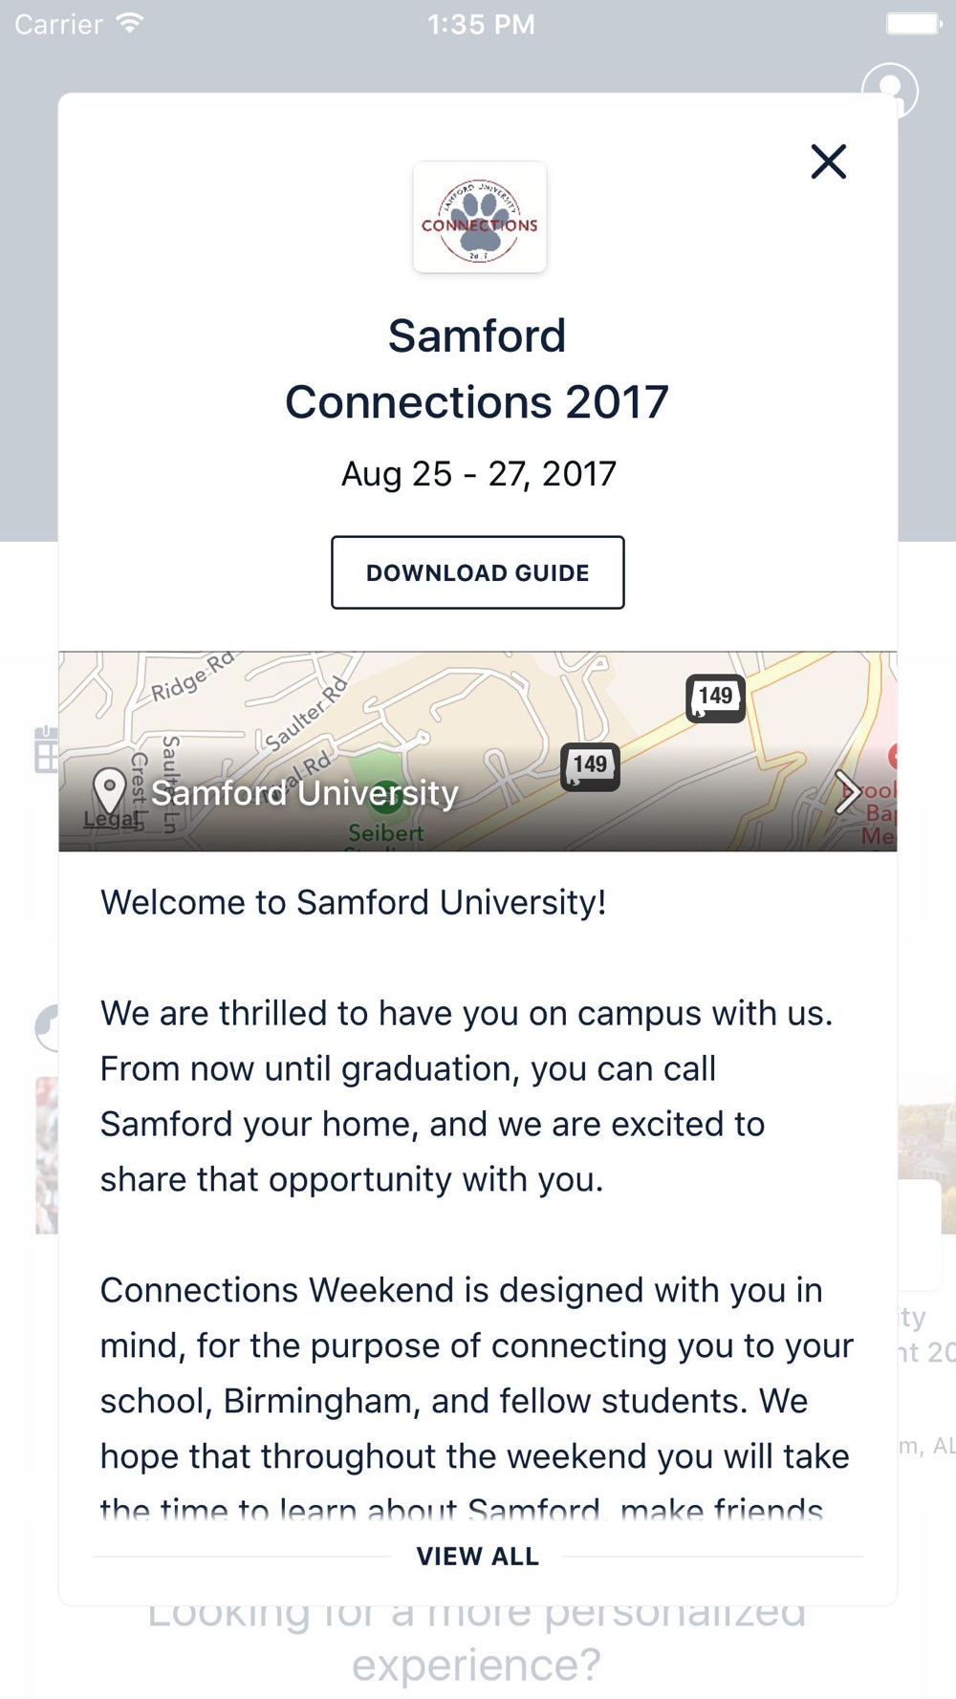Select the green Seibert marker on map
This screenshot has height=1699, width=956.
385,796
